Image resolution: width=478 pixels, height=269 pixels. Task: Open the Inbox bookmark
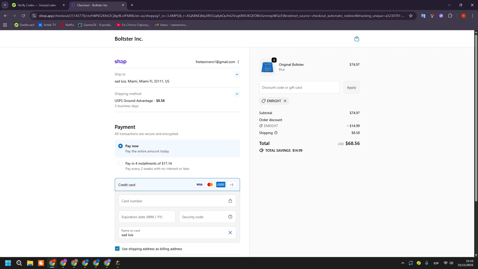pyautogui.click(x=171, y=25)
